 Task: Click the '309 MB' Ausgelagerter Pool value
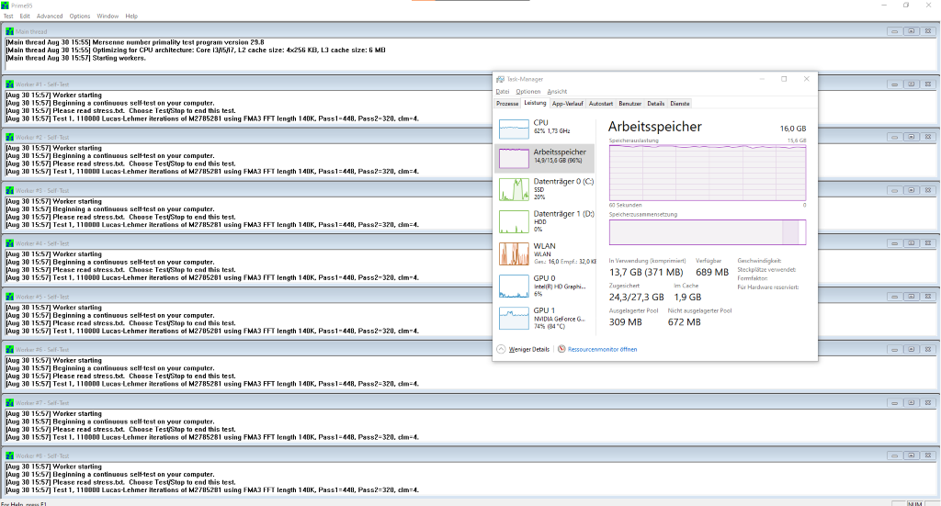click(x=625, y=322)
